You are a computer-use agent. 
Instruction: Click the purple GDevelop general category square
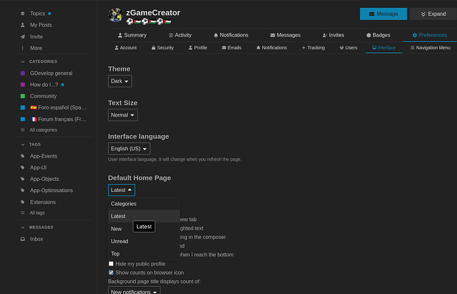23,73
